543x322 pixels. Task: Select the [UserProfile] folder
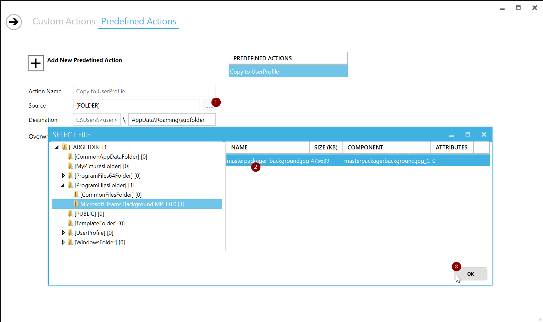[94, 233]
